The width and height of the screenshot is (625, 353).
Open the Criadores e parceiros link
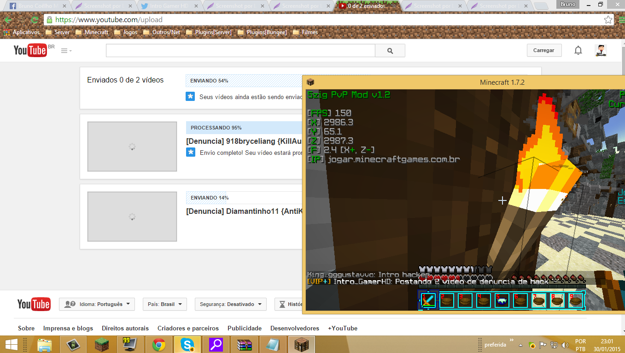point(188,329)
